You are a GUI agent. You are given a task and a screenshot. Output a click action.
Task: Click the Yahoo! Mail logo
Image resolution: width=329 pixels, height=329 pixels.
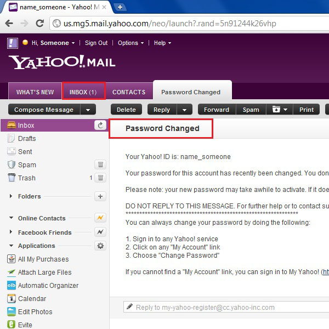[x=62, y=62]
